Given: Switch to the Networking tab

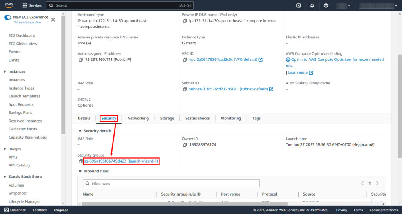Looking at the screenshot, I should 138,118.
